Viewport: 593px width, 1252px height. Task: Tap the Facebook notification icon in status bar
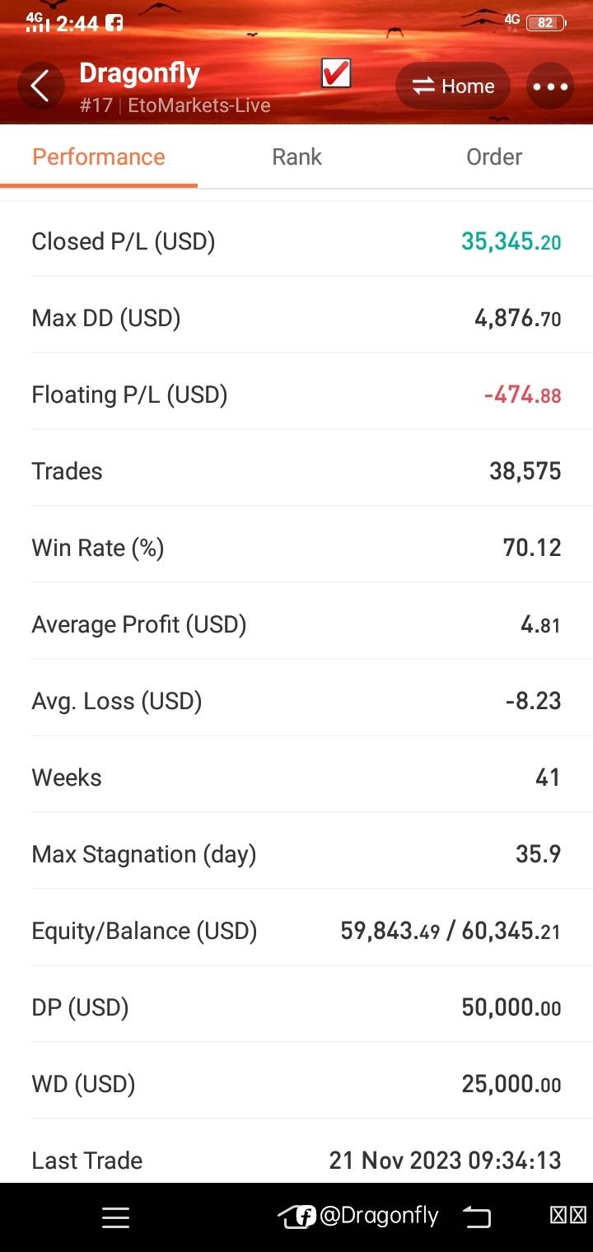[114, 23]
